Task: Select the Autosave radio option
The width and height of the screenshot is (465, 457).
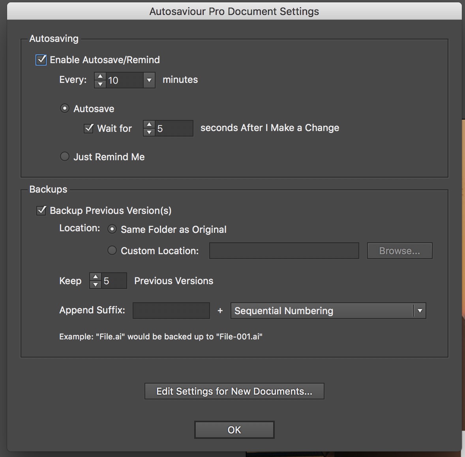Action: 65,109
